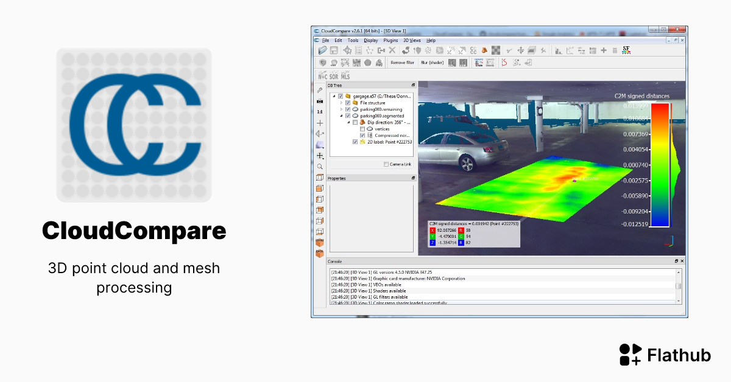This screenshot has height=382, width=731.
Task: Click the Console panel scrollbar
Action: click(x=679, y=287)
